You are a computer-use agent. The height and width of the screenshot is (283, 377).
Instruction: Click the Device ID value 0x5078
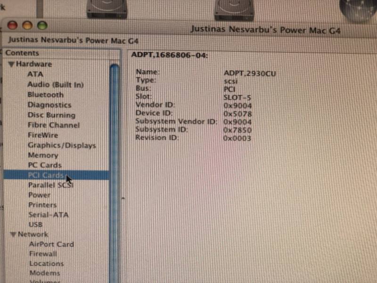point(238,114)
